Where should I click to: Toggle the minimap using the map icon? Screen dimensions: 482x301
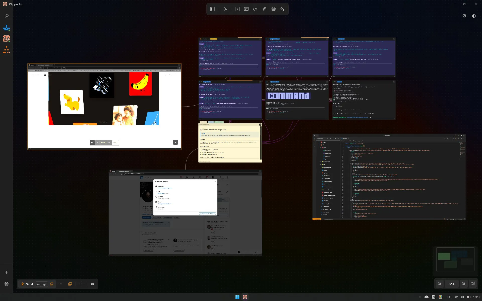point(473,284)
